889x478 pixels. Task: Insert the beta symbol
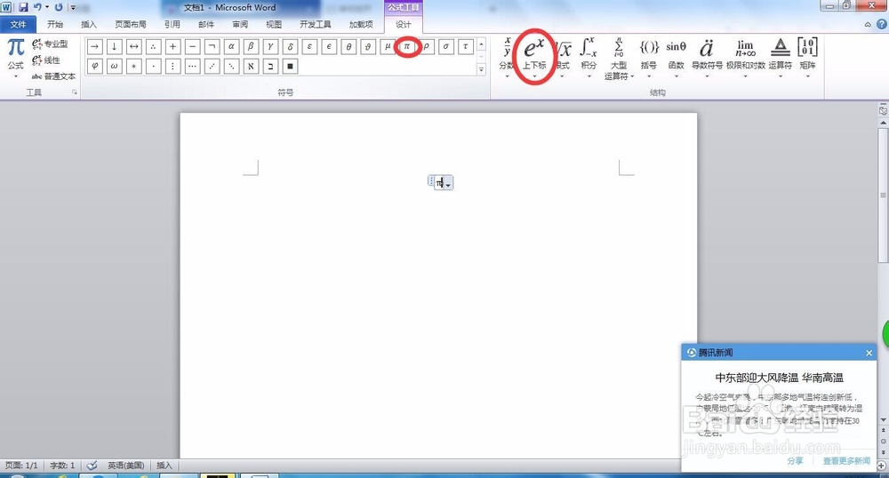pos(251,47)
